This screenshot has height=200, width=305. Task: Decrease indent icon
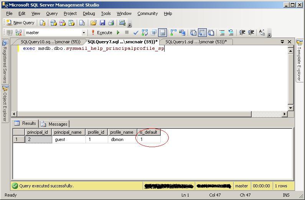242,33
